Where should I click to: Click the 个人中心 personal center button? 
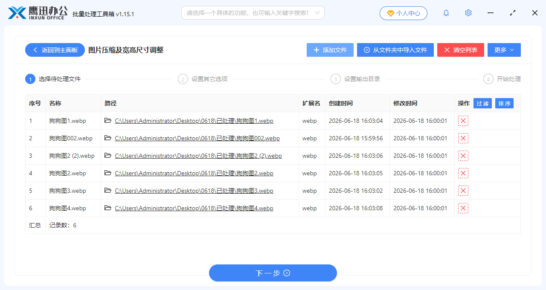(404, 13)
